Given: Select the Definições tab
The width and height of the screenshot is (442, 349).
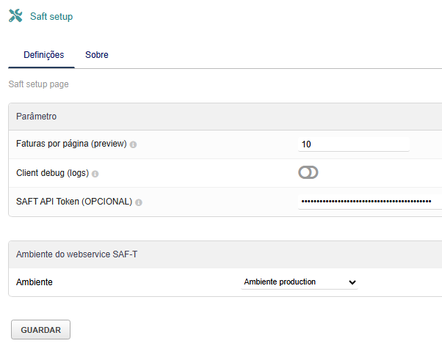Looking at the screenshot, I should pos(44,55).
